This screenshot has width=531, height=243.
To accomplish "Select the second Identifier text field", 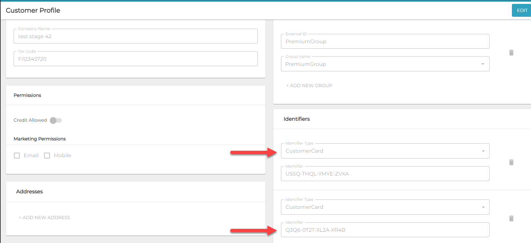I will (385, 230).
